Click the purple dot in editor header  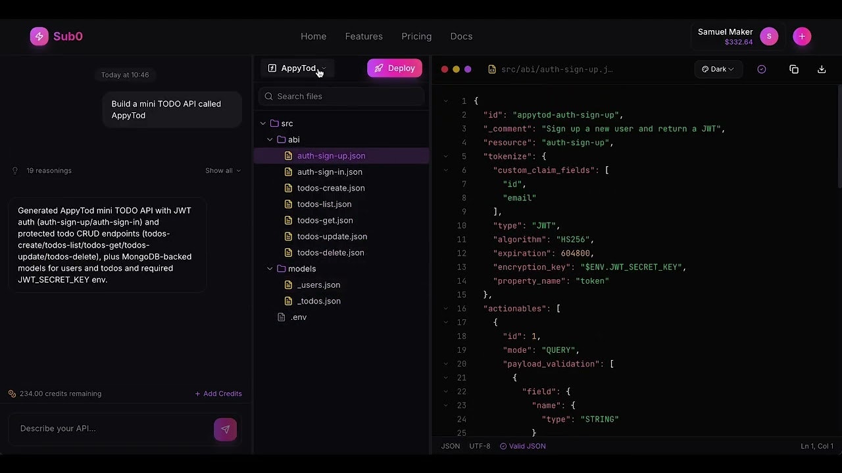pos(468,69)
